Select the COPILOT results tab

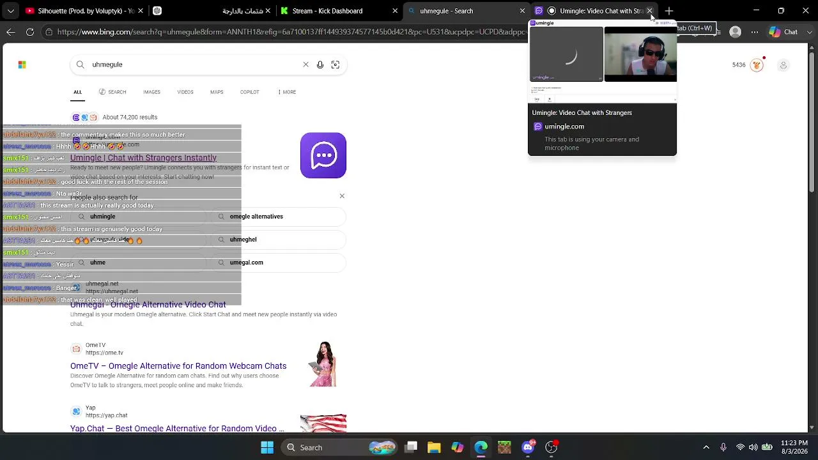click(250, 92)
